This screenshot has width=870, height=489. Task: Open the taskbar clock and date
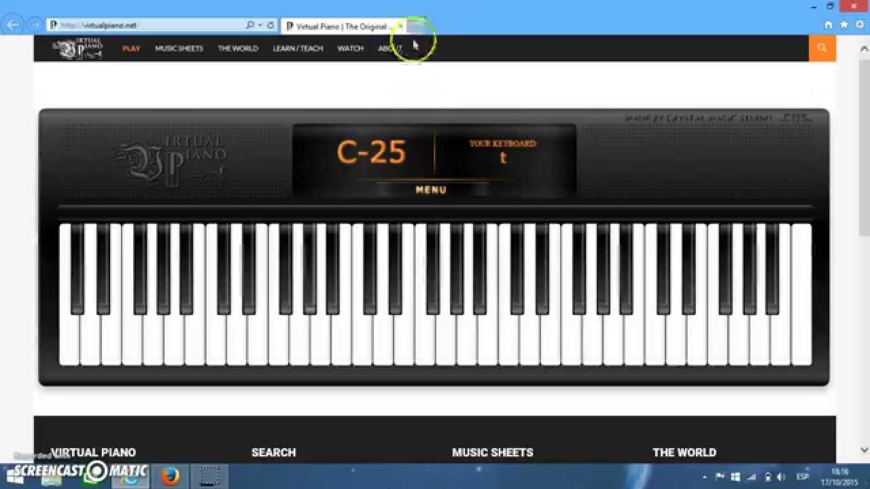click(840, 476)
